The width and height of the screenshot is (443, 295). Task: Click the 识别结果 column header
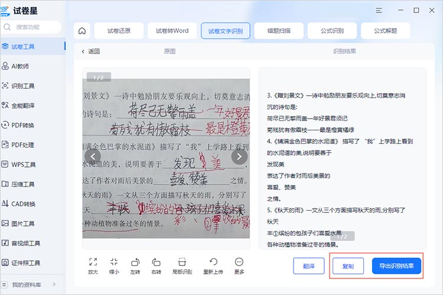click(x=344, y=51)
